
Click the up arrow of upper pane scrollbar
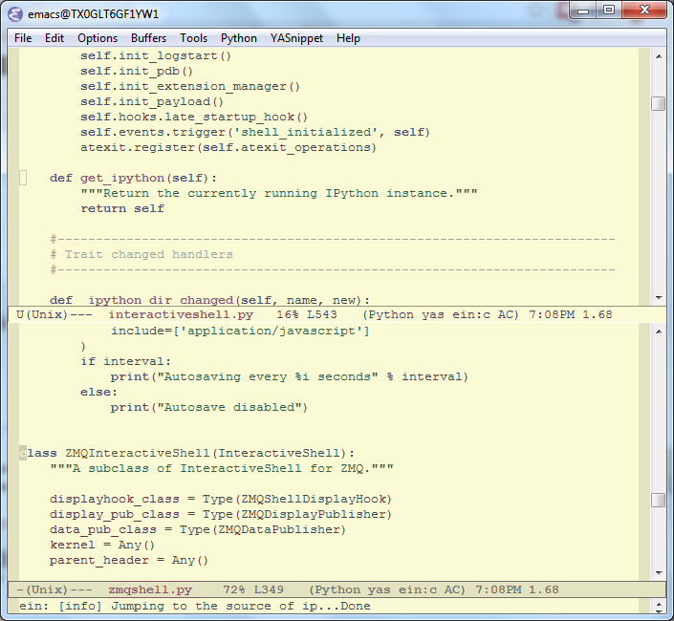pos(659,56)
